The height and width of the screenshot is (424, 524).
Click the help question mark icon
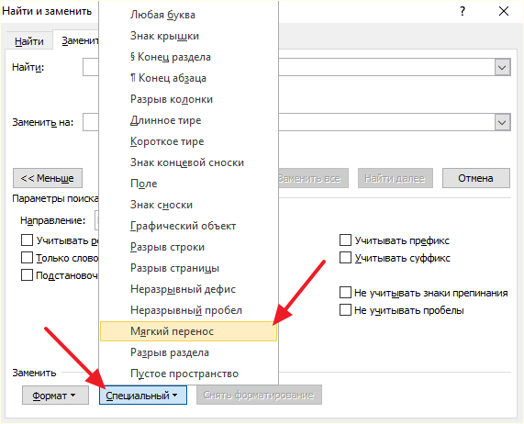tap(463, 12)
